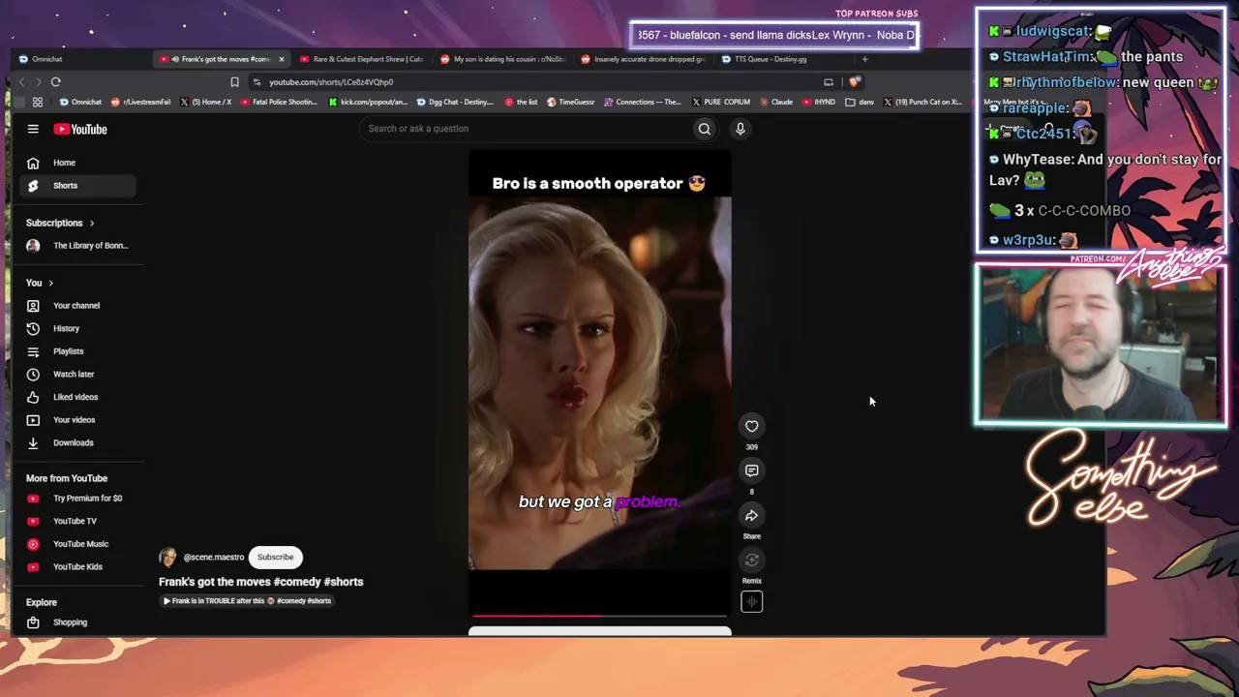
Task: Open r/LivestreamFail bookmark
Action: pos(141,102)
